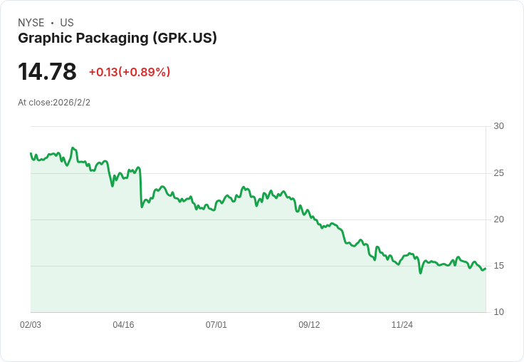Click the 04/16 date axis label
The image size is (524, 362).
click(123, 325)
